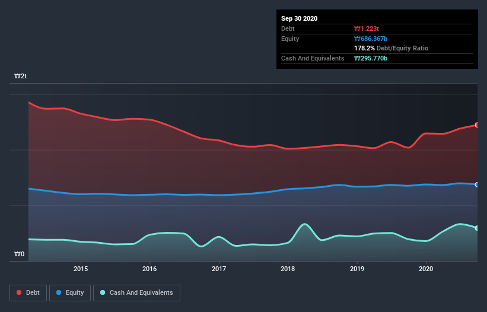Click Cash And Equivalents label in tooltip
487x312 pixels.
[x=313, y=58]
